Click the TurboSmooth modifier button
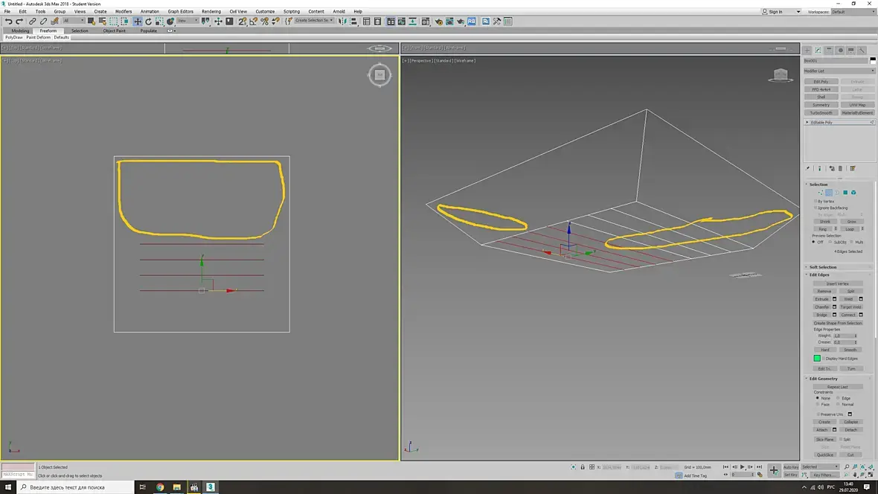 pyautogui.click(x=821, y=112)
